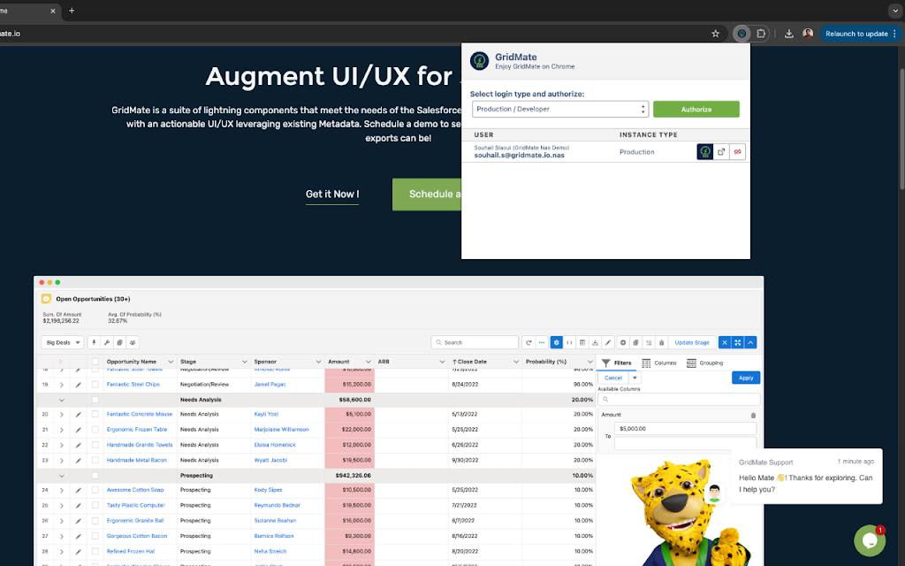Switch to the Filters tab
Viewport: 905px width, 566px height.
click(x=616, y=363)
